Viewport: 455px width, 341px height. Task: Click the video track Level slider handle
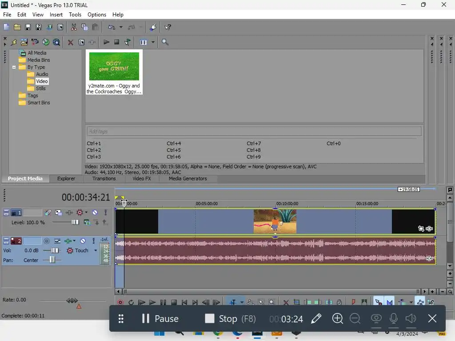[x=75, y=222]
